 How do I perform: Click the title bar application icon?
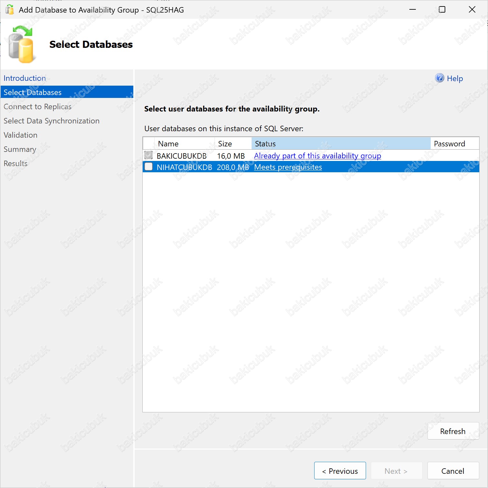click(10, 10)
